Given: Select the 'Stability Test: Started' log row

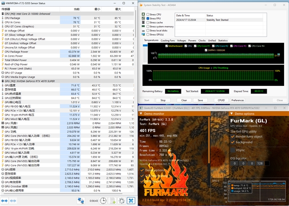Looking at the screenshot, I should pos(219,20).
